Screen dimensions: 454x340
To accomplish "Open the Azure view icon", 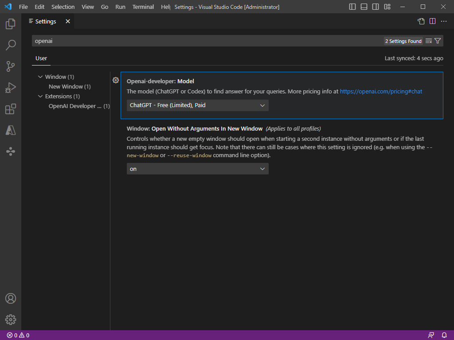I will pyautogui.click(x=11, y=130).
